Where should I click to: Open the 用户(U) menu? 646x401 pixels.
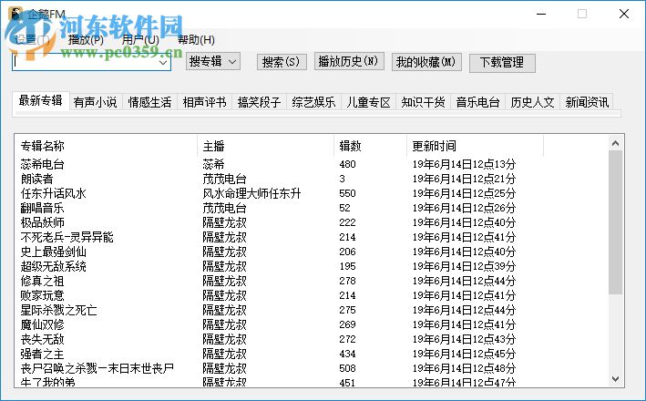[140, 40]
